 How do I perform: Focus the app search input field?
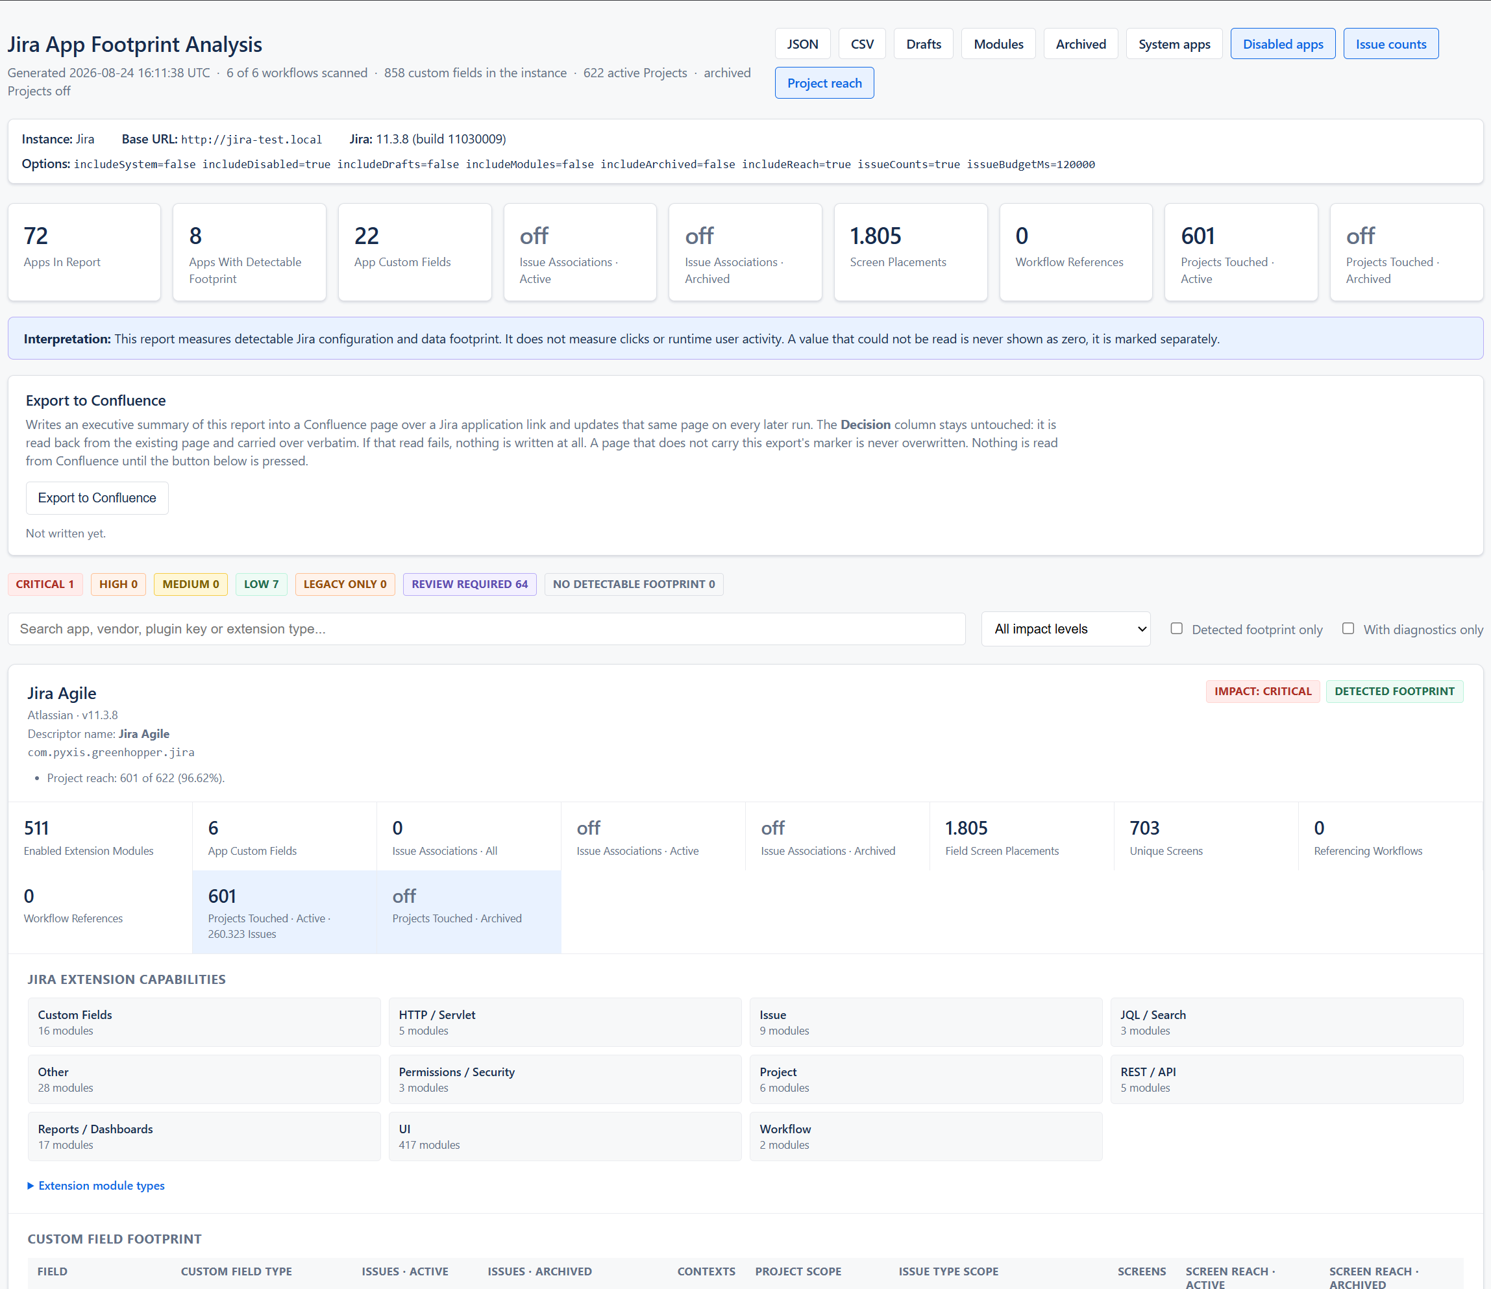[x=486, y=629]
